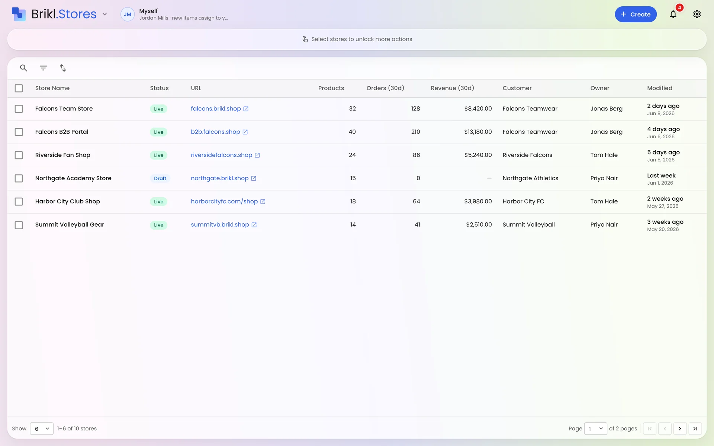The width and height of the screenshot is (714, 446).
Task: Check the Riverside Fan Shop row
Action: click(19, 155)
